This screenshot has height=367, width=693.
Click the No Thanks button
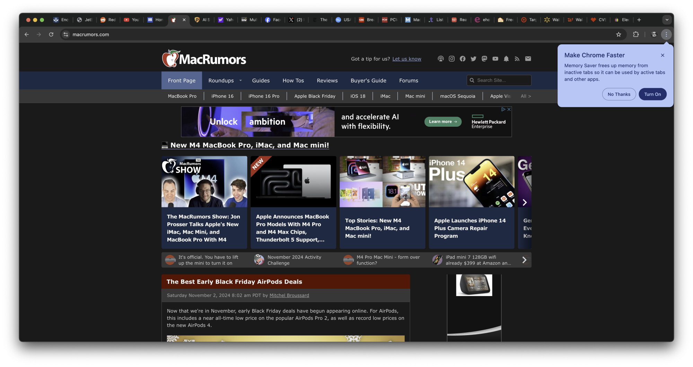pos(619,94)
